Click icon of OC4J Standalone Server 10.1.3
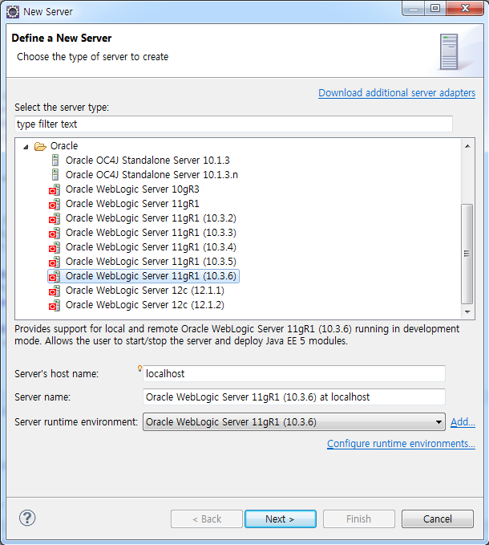 coord(55,161)
